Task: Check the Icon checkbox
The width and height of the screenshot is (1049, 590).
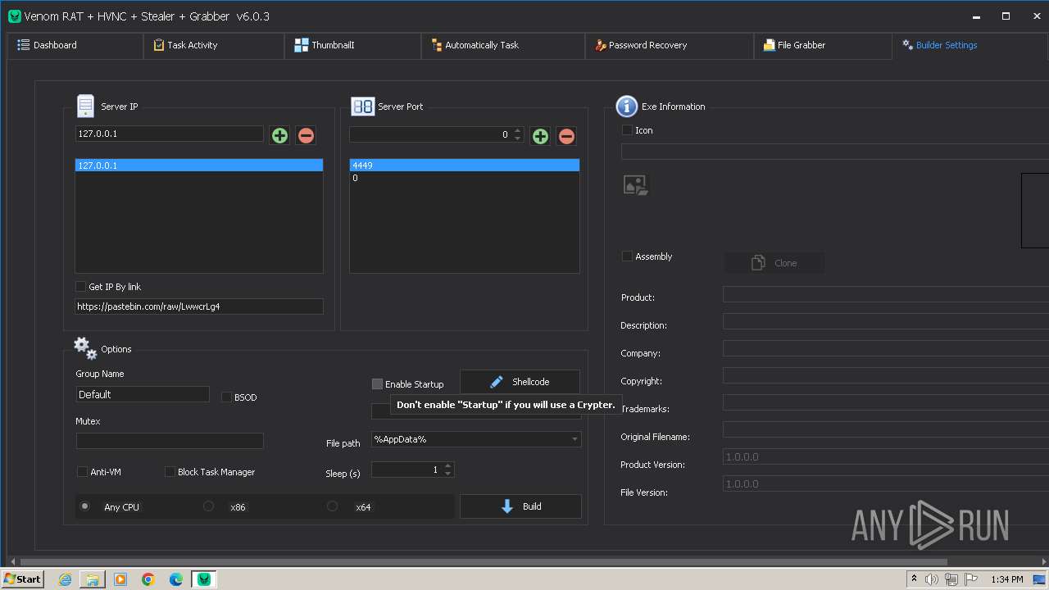Action: click(627, 129)
